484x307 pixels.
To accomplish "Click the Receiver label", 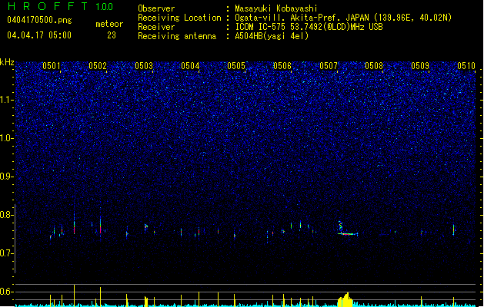I will pos(156,27).
